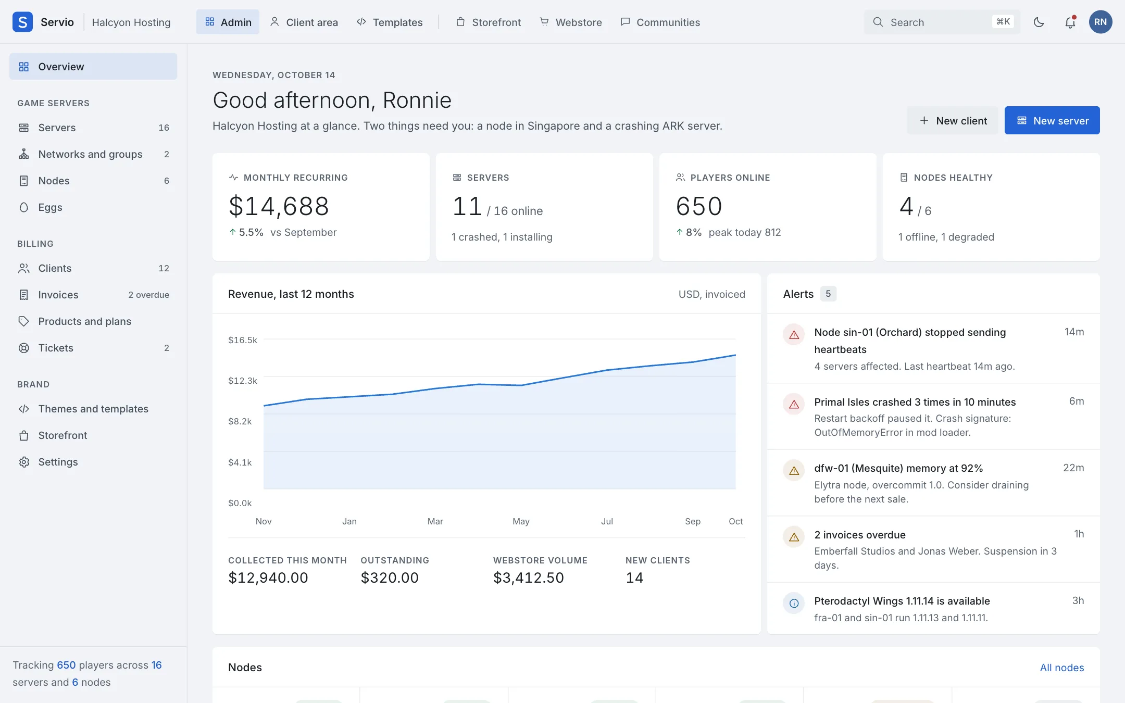The height and width of the screenshot is (703, 1125).
Task: Click the Eggs sidebar icon
Action: coord(24,207)
